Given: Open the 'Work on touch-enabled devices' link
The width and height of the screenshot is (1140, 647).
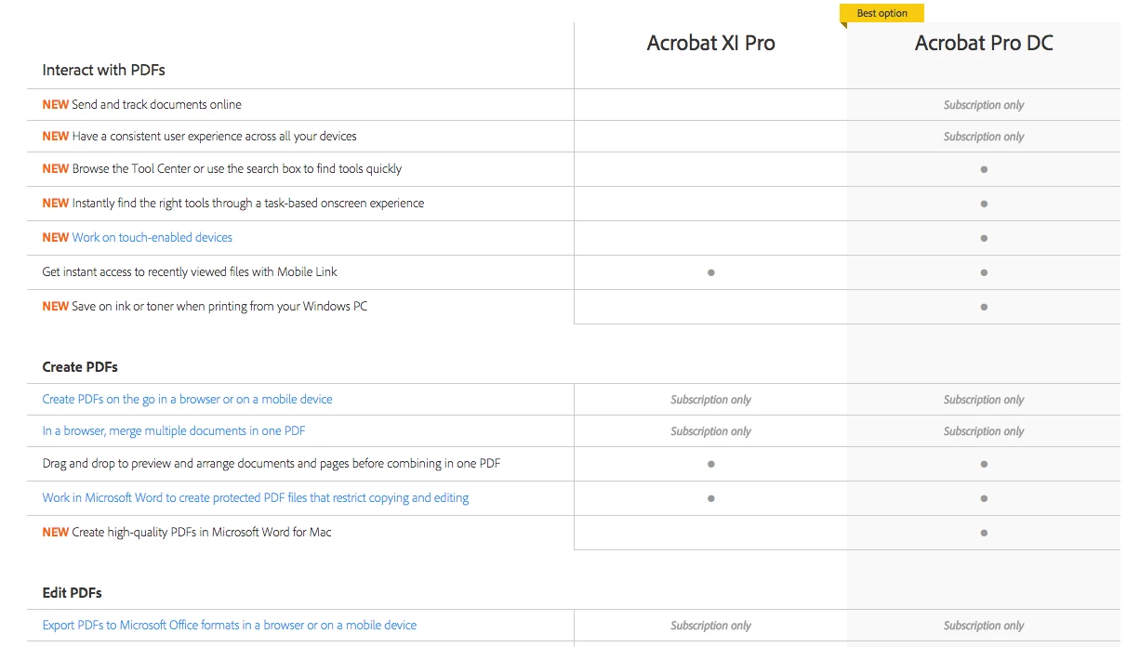Looking at the screenshot, I should [152, 237].
